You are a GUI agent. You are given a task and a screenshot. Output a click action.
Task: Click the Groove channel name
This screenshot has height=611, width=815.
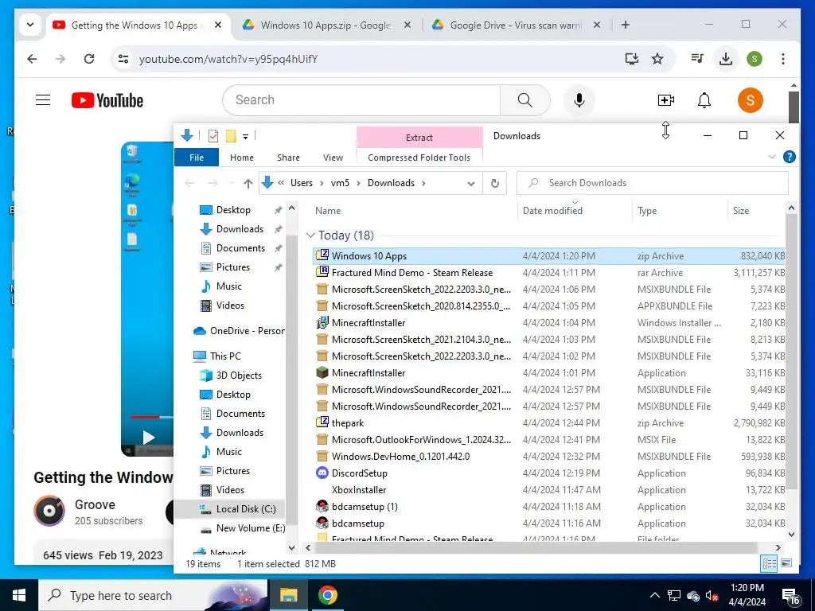[95, 504]
